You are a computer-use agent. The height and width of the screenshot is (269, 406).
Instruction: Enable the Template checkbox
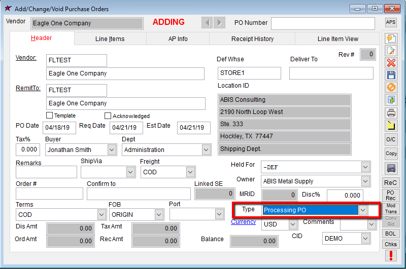click(x=50, y=116)
